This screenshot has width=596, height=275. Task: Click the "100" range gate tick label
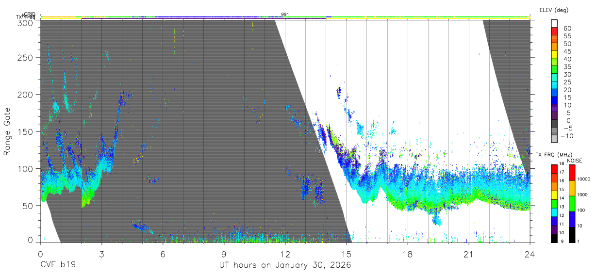26,168
